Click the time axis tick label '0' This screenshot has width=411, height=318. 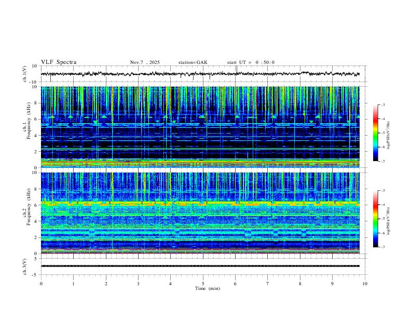pyautogui.click(x=41, y=284)
